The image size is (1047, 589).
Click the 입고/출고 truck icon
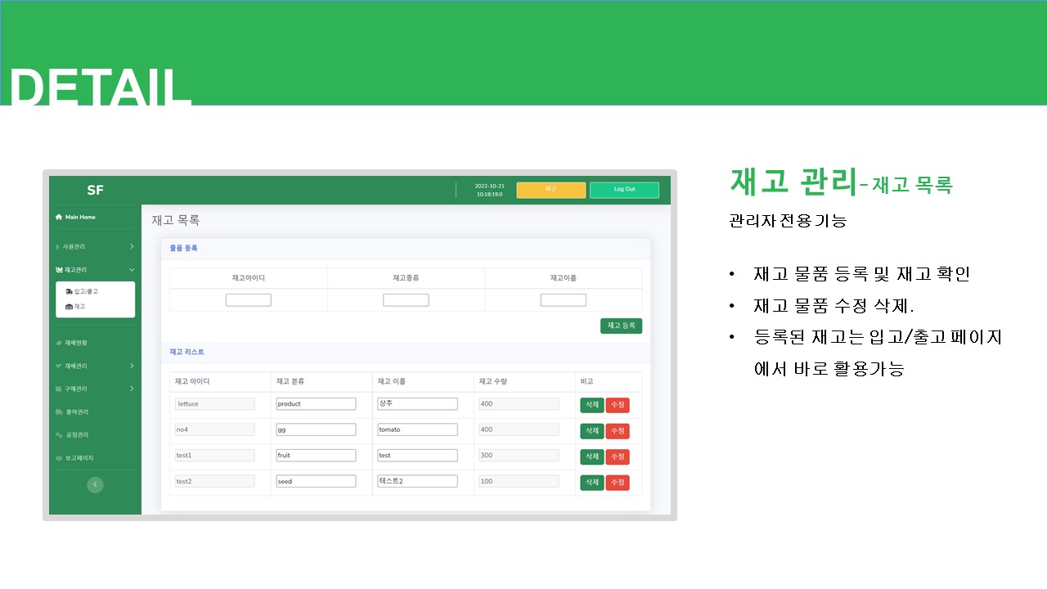(x=70, y=291)
